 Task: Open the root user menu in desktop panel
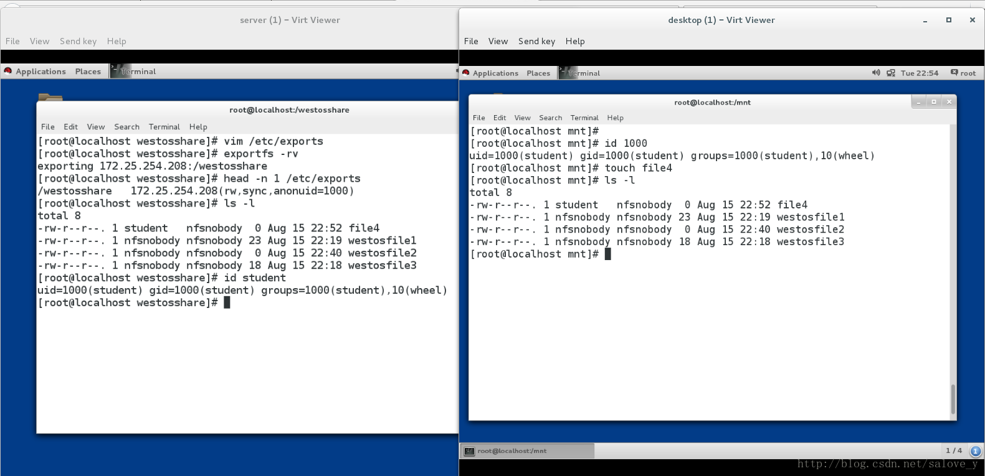963,73
